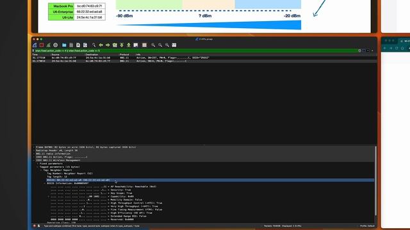Select the Key Scope: True row
The image size is (410, 230).
click(x=92, y=193)
